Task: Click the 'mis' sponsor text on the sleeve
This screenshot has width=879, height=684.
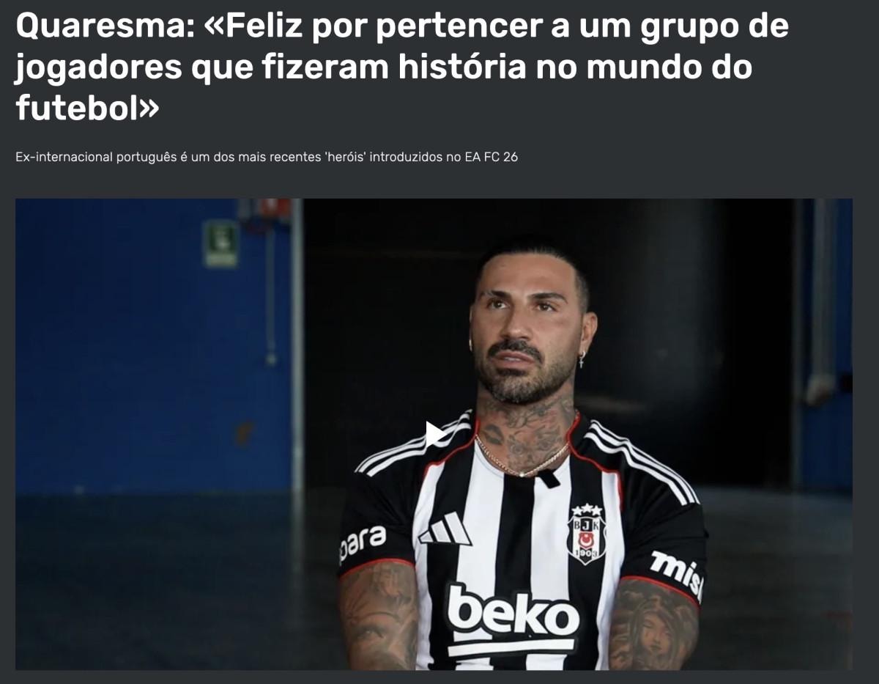Action: [676, 573]
